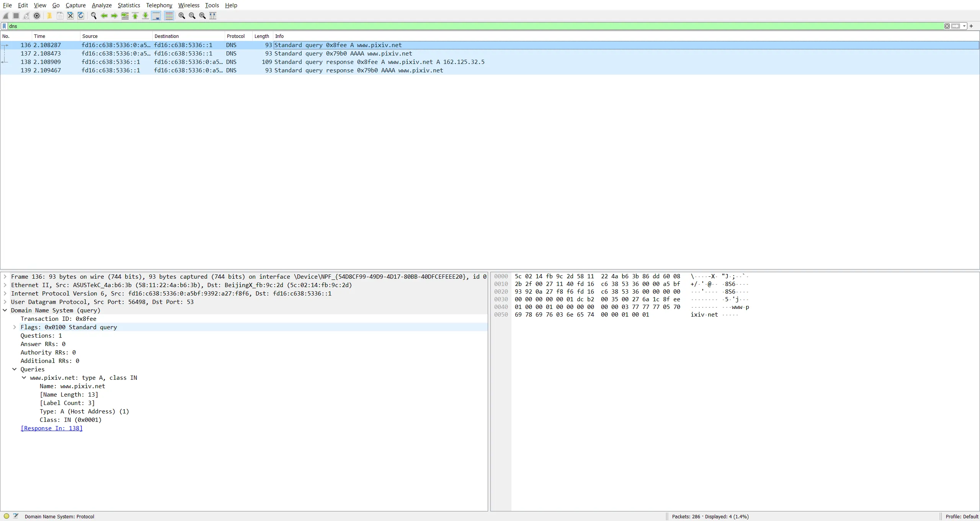Clear the dns display filter
This screenshot has height=521, width=980.
[x=947, y=26]
